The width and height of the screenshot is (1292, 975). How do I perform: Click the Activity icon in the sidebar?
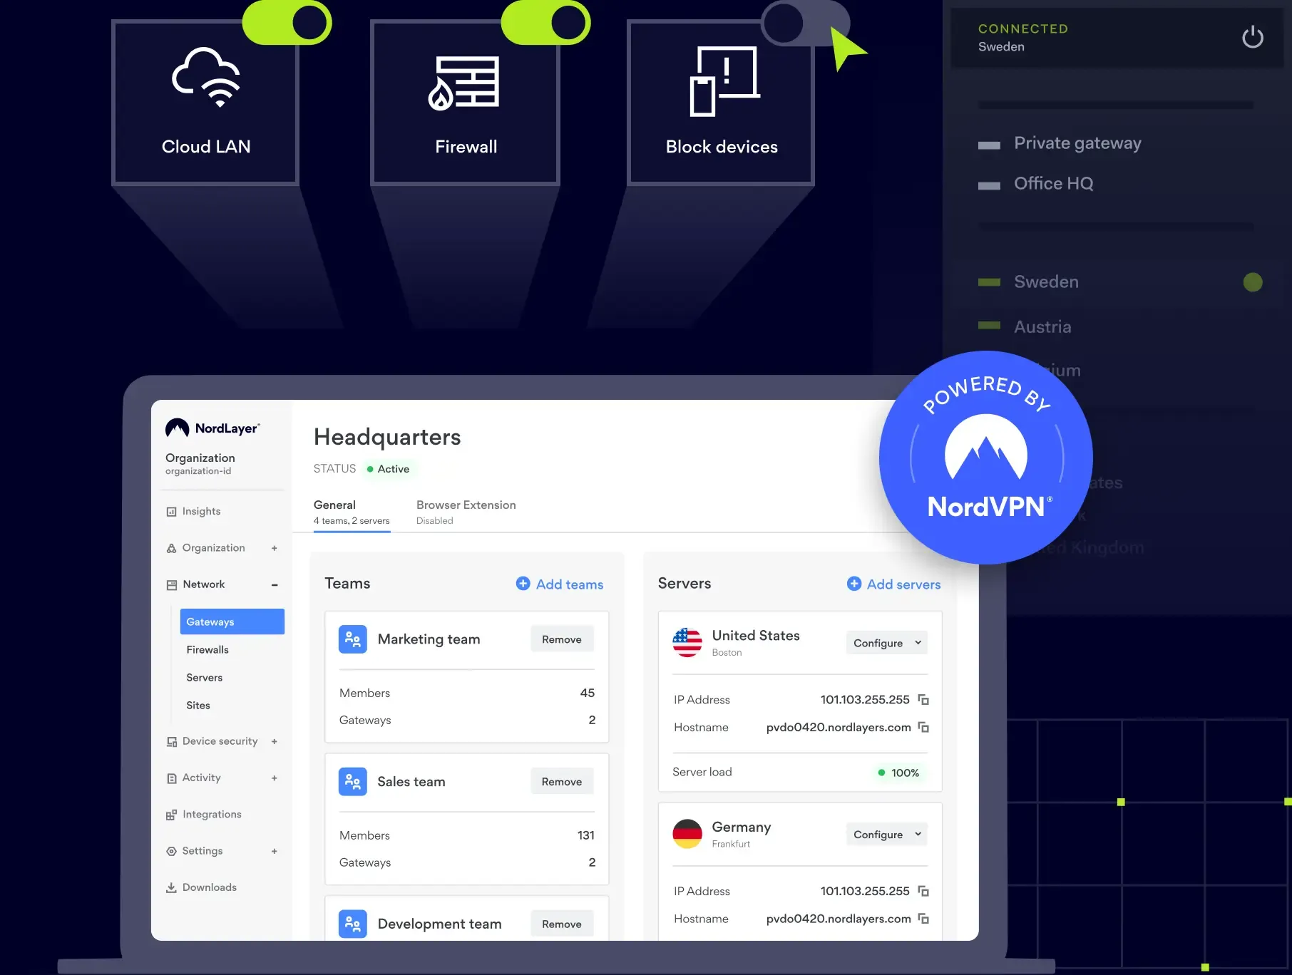coord(171,778)
